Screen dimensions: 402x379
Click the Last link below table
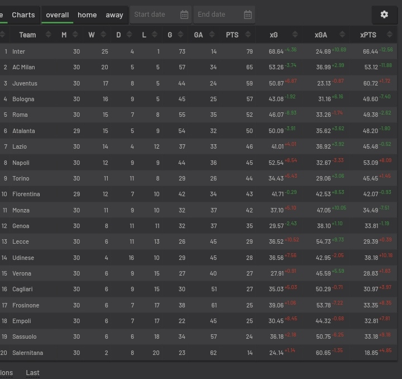coord(32,373)
